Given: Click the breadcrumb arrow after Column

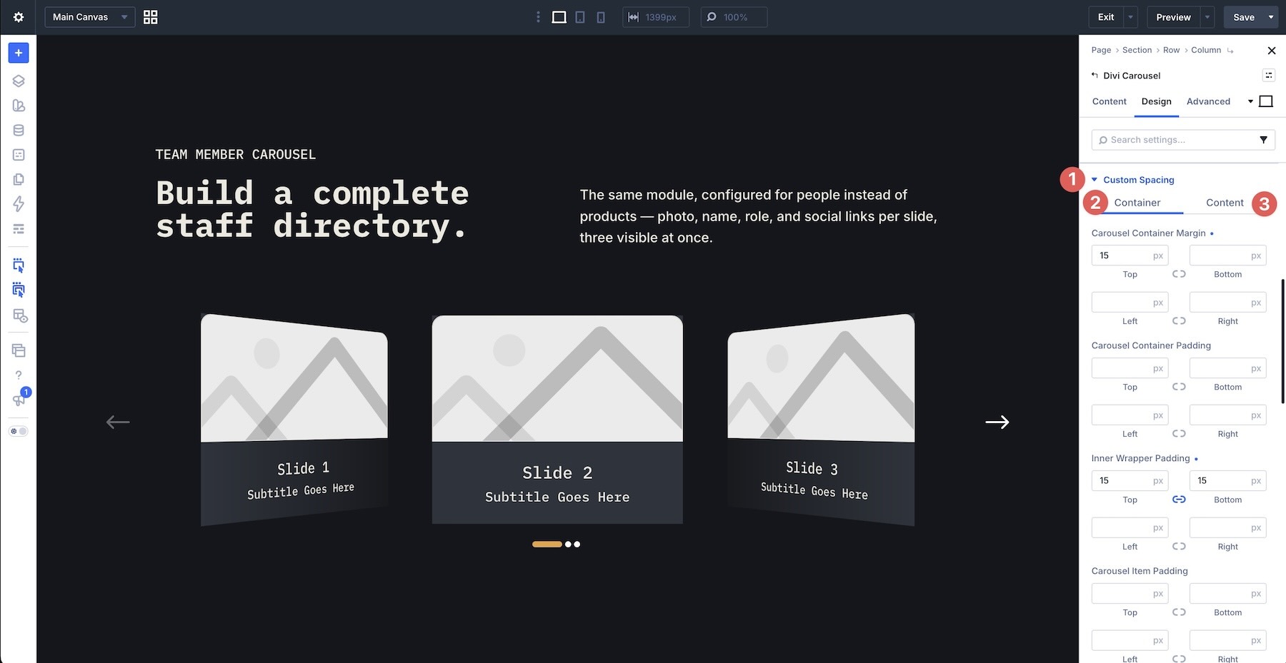Looking at the screenshot, I should tap(1230, 51).
